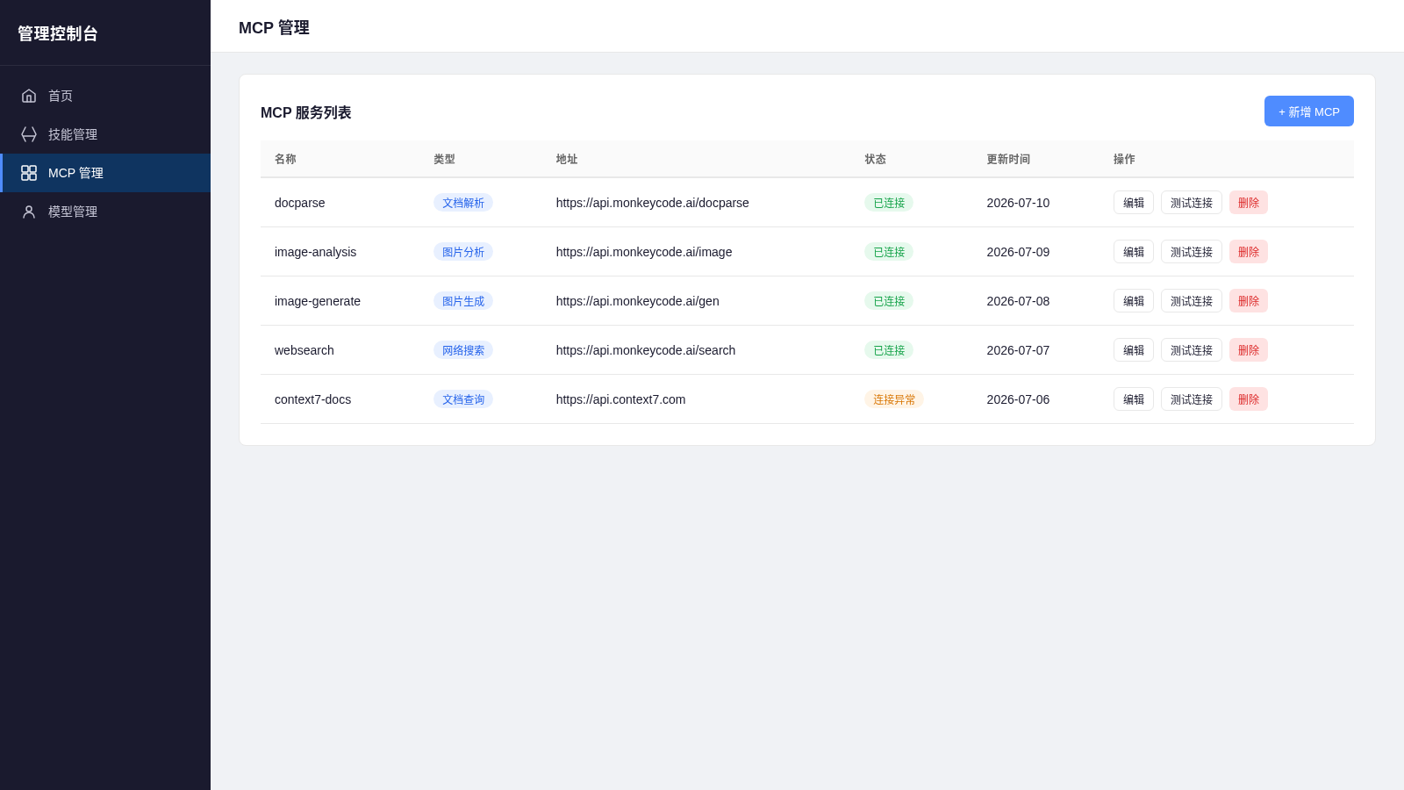Edit the image-analysis service
The width and height of the screenshot is (1404, 790).
(x=1134, y=252)
